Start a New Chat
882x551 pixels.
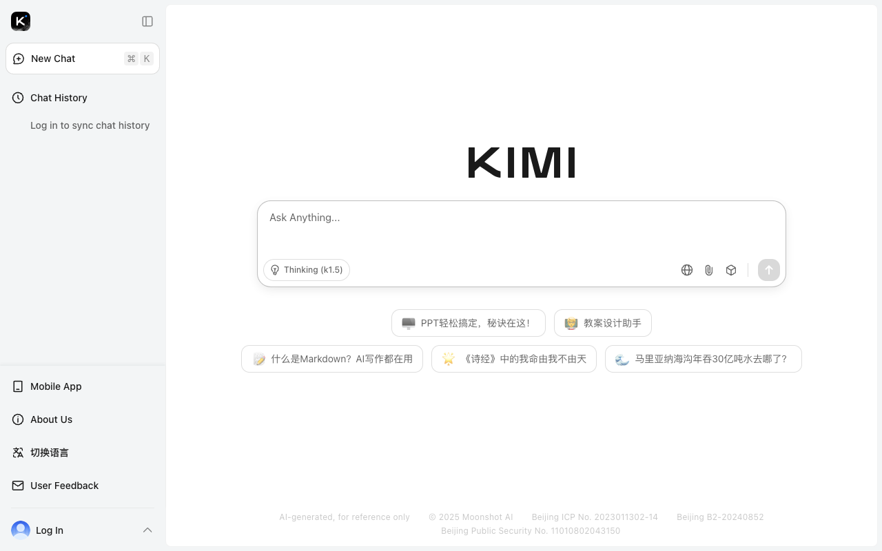tap(83, 59)
